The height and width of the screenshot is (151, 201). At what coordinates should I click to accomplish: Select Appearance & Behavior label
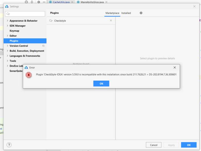[x=23, y=21]
